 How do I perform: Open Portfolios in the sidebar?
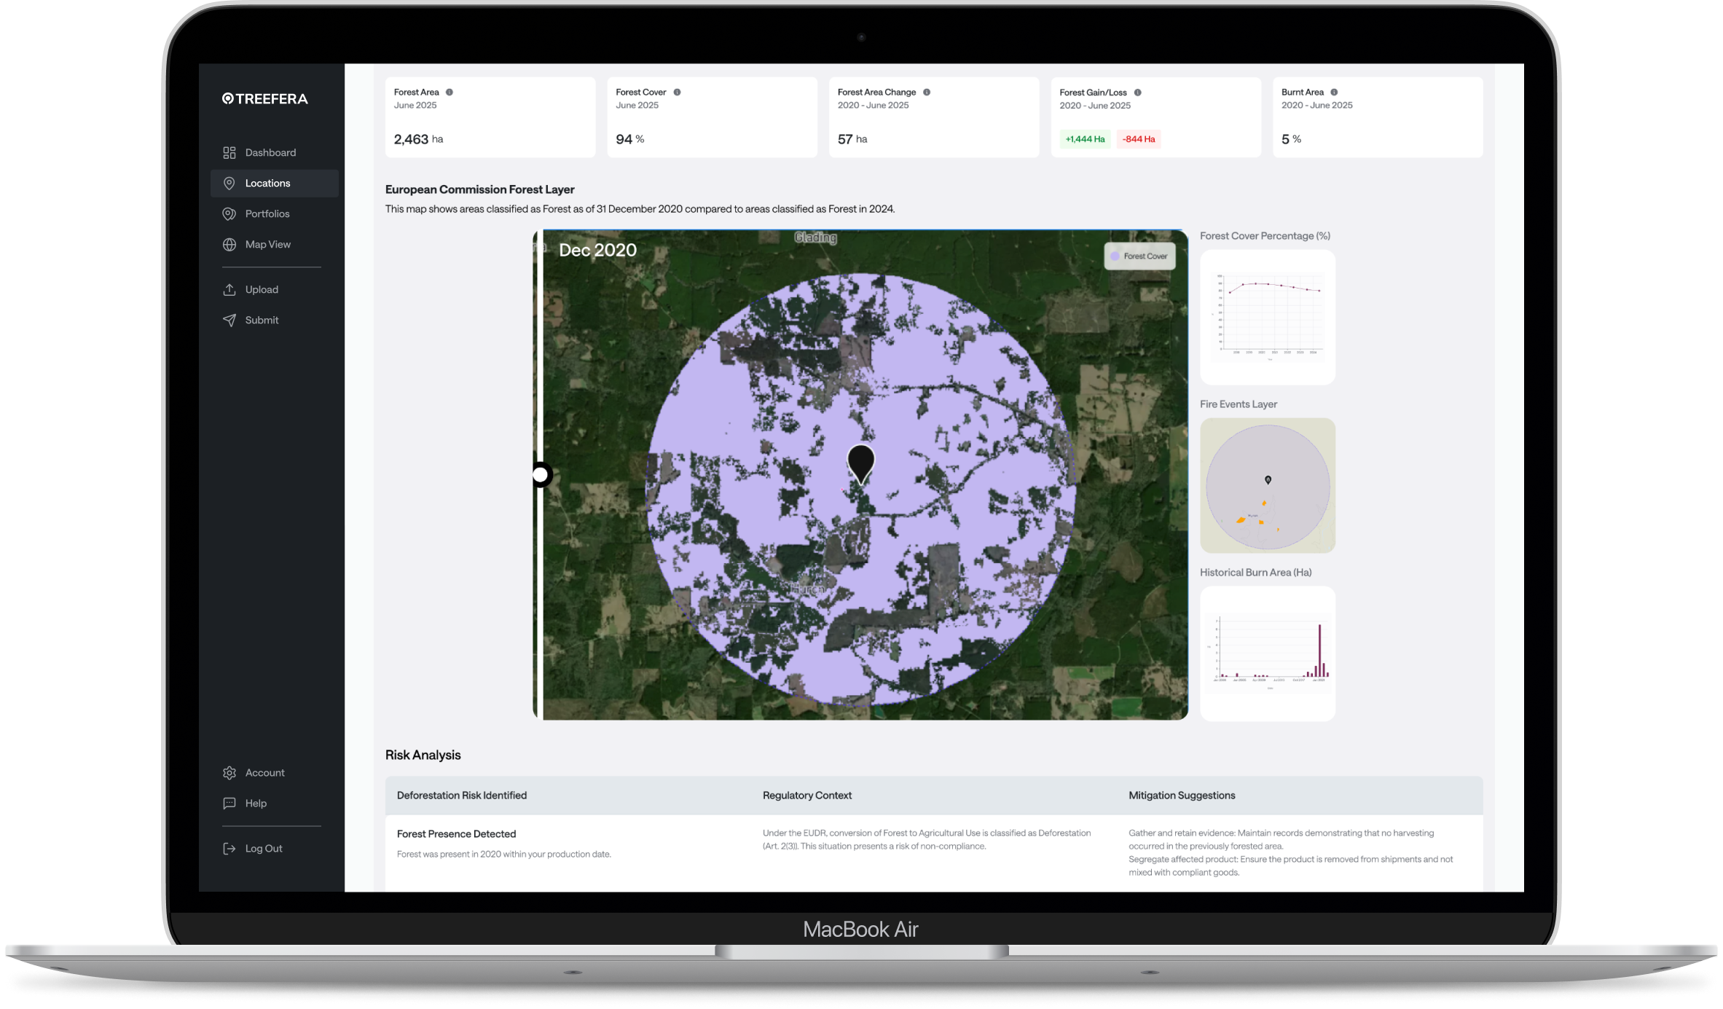pyautogui.click(x=267, y=214)
